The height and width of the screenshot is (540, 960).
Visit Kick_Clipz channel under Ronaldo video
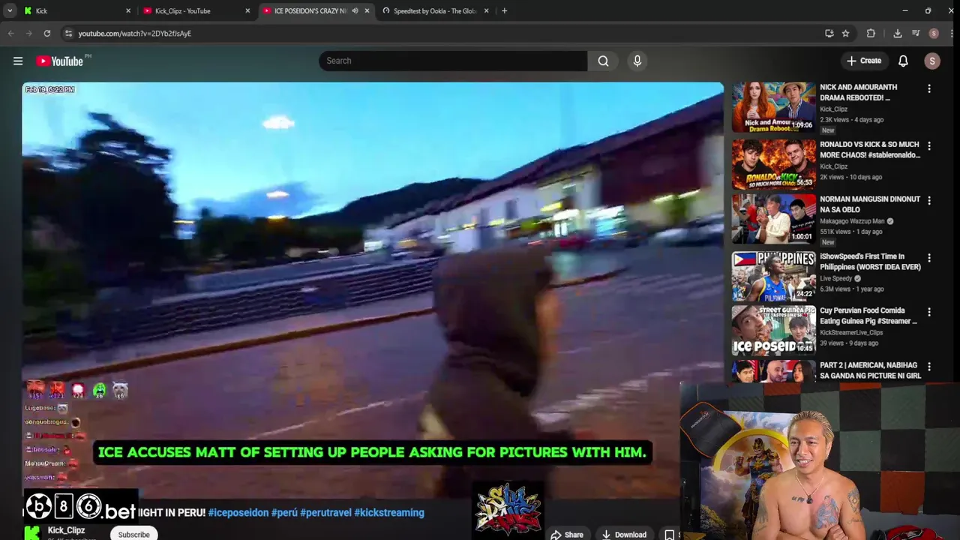click(833, 166)
